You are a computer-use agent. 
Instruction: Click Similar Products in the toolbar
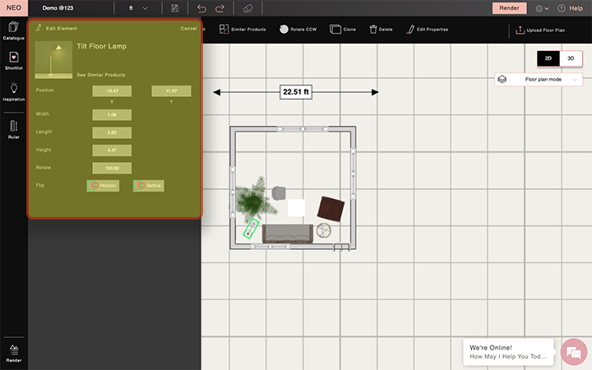click(243, 29)
